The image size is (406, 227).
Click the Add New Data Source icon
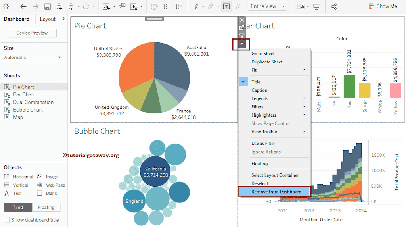(x=59, y=6)
